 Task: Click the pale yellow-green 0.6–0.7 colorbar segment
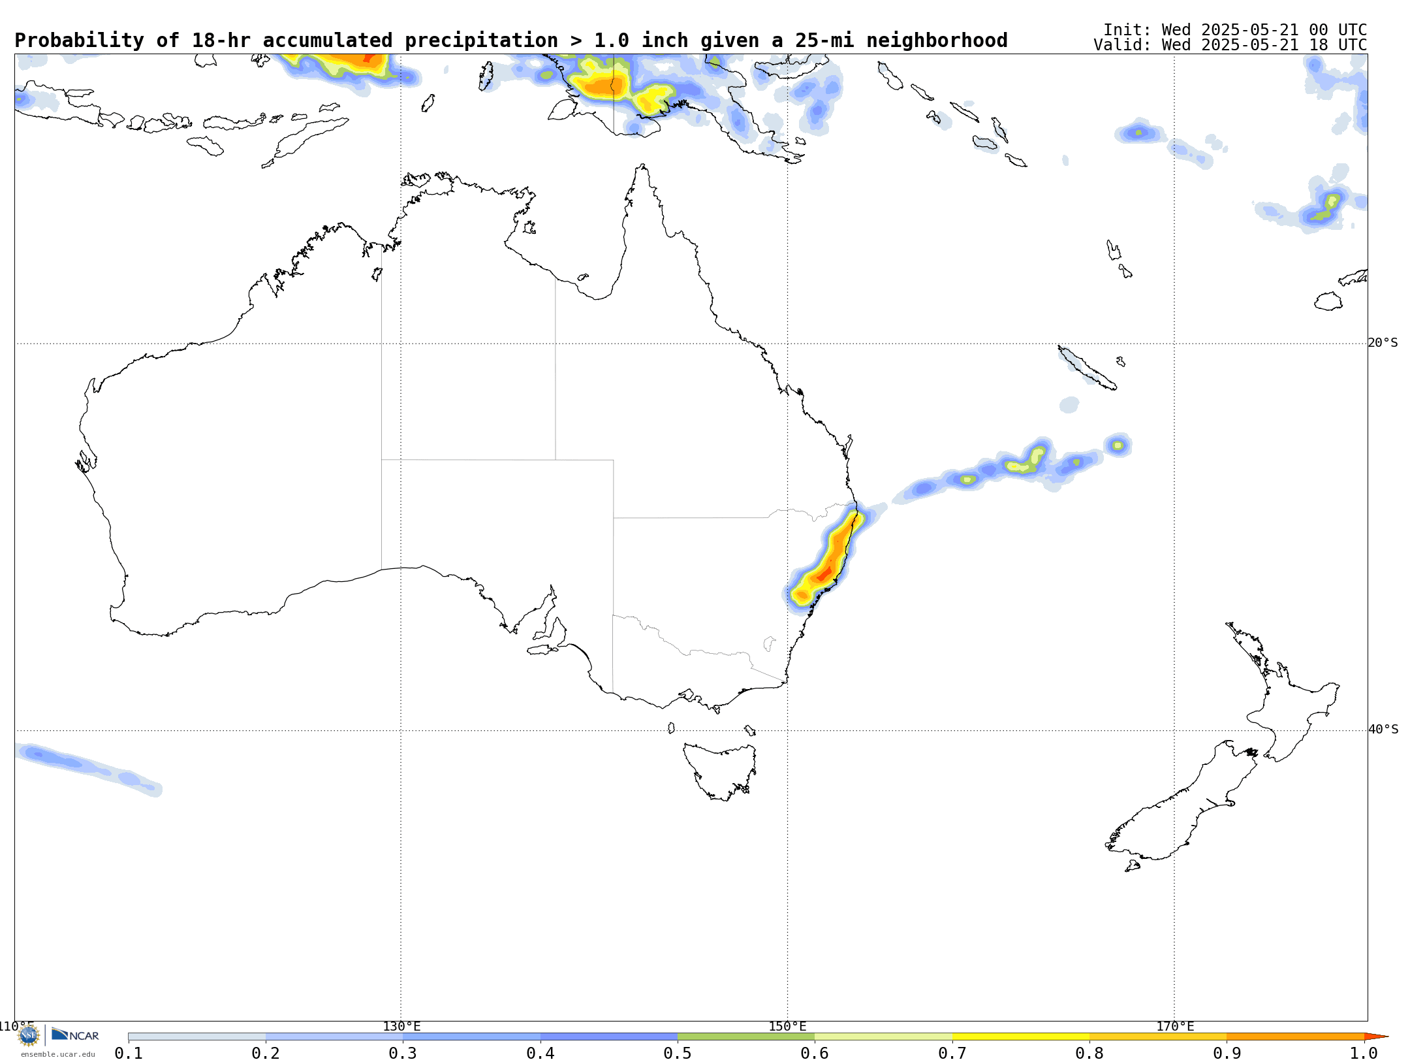point(883,1037)
